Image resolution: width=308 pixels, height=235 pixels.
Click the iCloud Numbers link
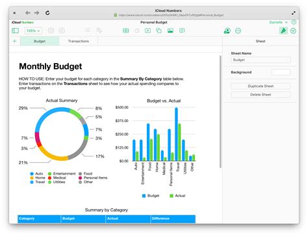click(x=23, y=22)
